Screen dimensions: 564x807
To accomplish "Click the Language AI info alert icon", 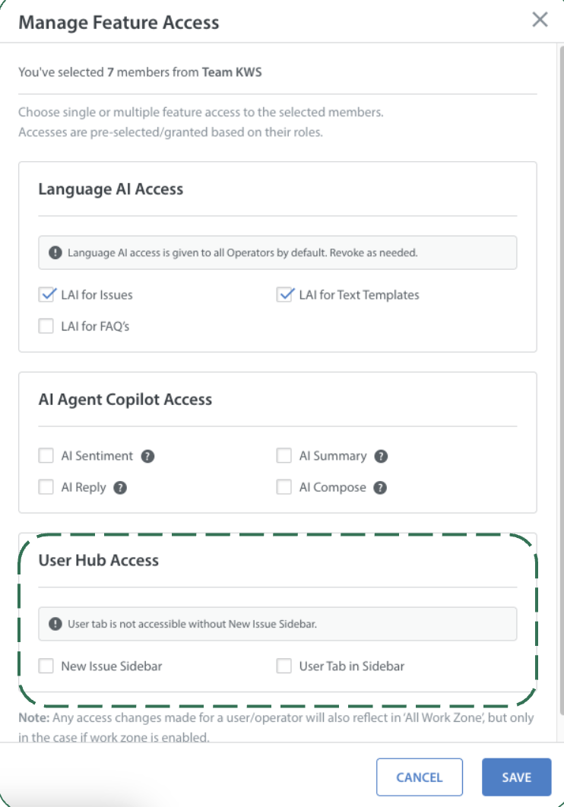I will click(55, 252).
